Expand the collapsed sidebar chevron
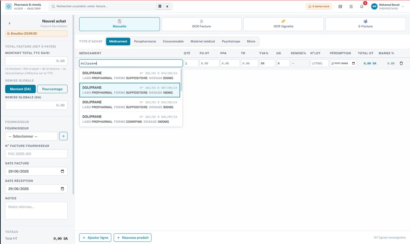The width and height of the screenshot is (410, 244). pyautogui.click(x=9, y=23)
